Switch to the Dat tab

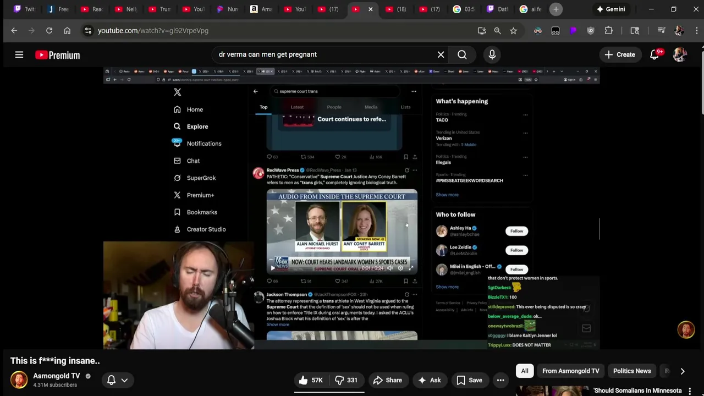497,9
